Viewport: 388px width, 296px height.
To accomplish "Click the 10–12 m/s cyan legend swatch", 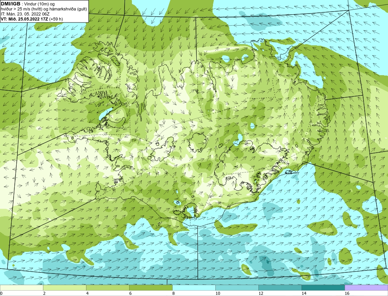I will coord(237,287).
